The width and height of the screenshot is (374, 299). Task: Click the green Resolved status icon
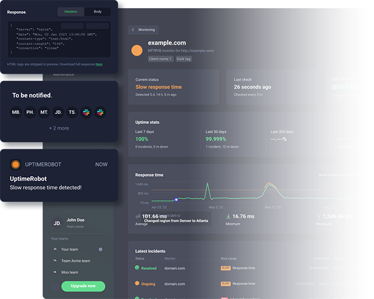click(x=137, y=268)
